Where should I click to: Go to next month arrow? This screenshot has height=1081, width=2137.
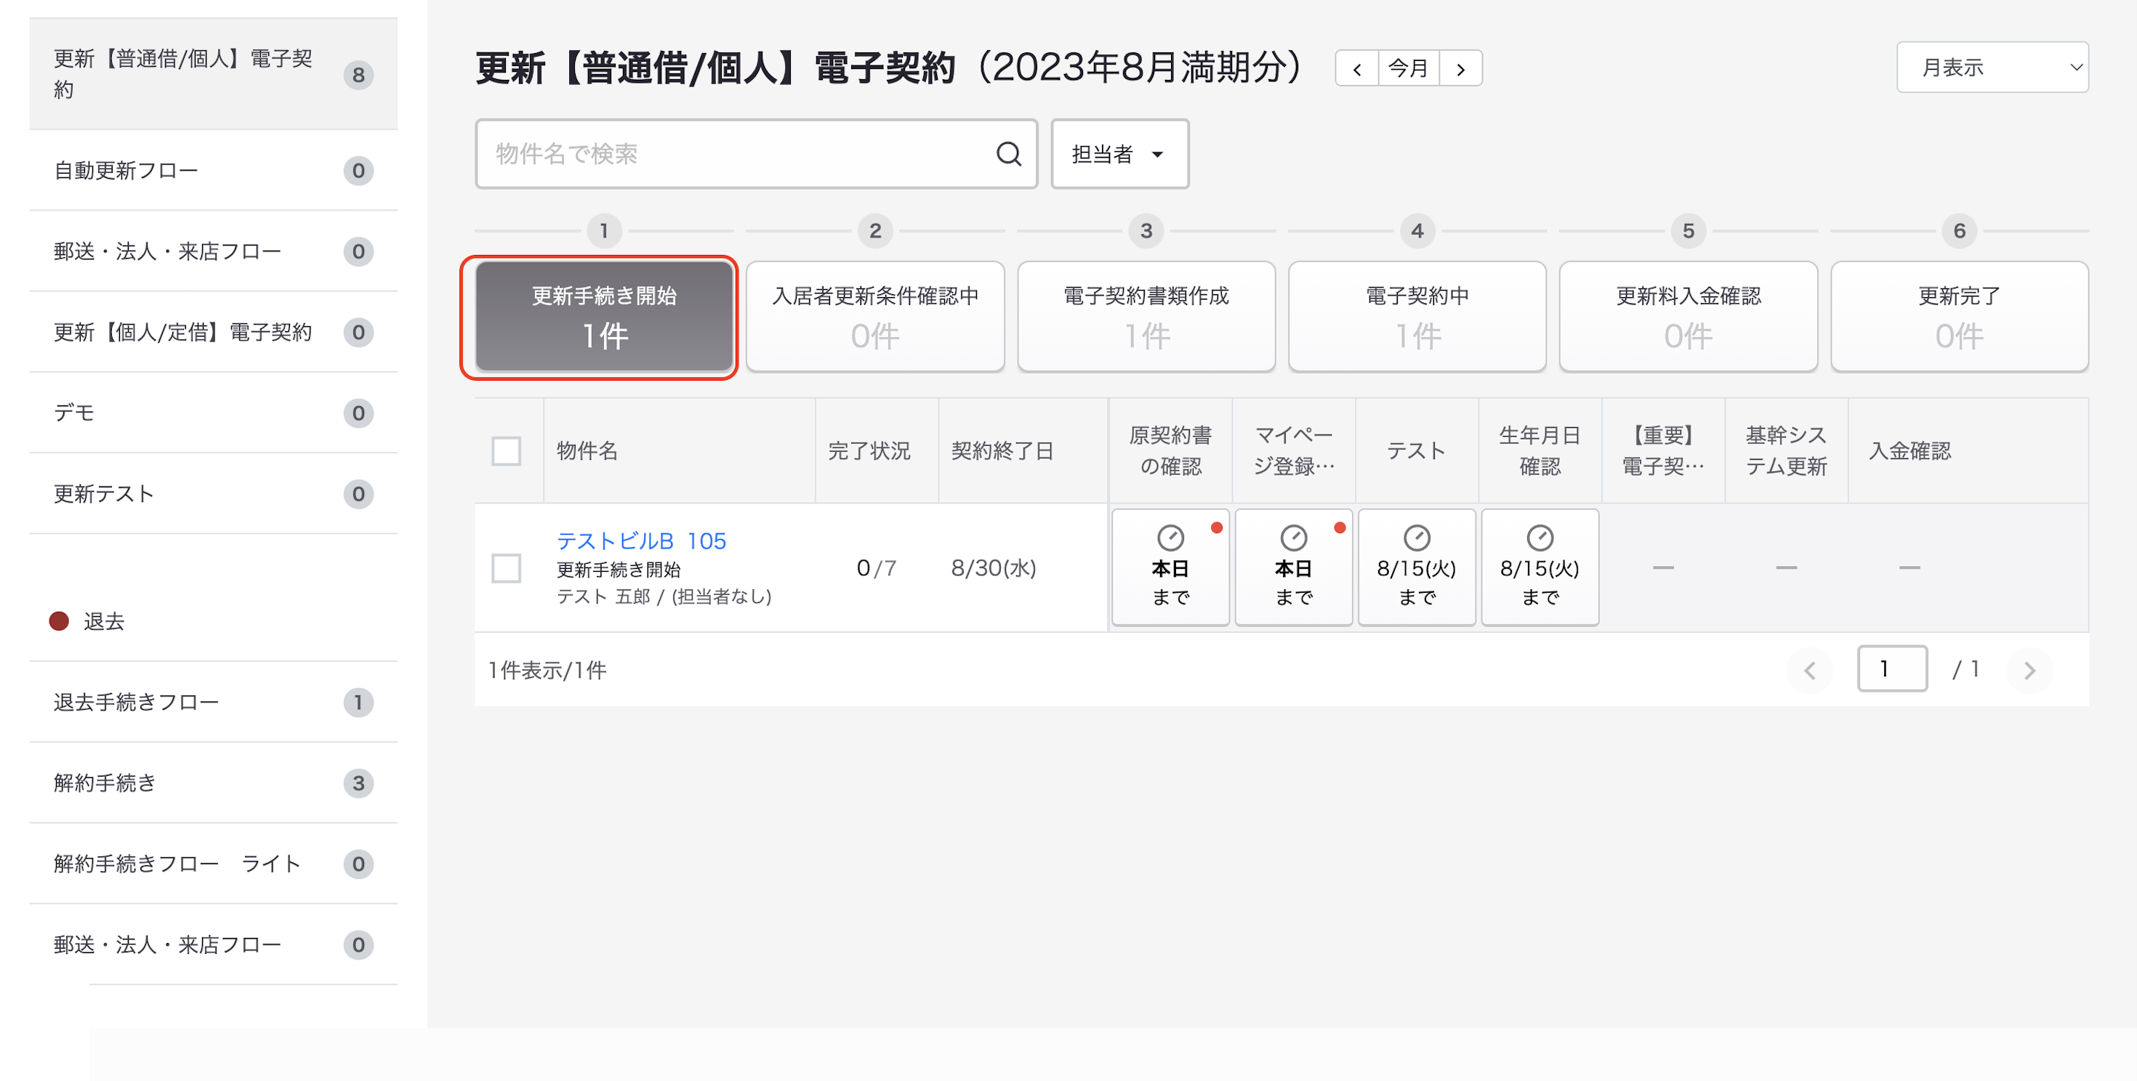point(1460,68)
